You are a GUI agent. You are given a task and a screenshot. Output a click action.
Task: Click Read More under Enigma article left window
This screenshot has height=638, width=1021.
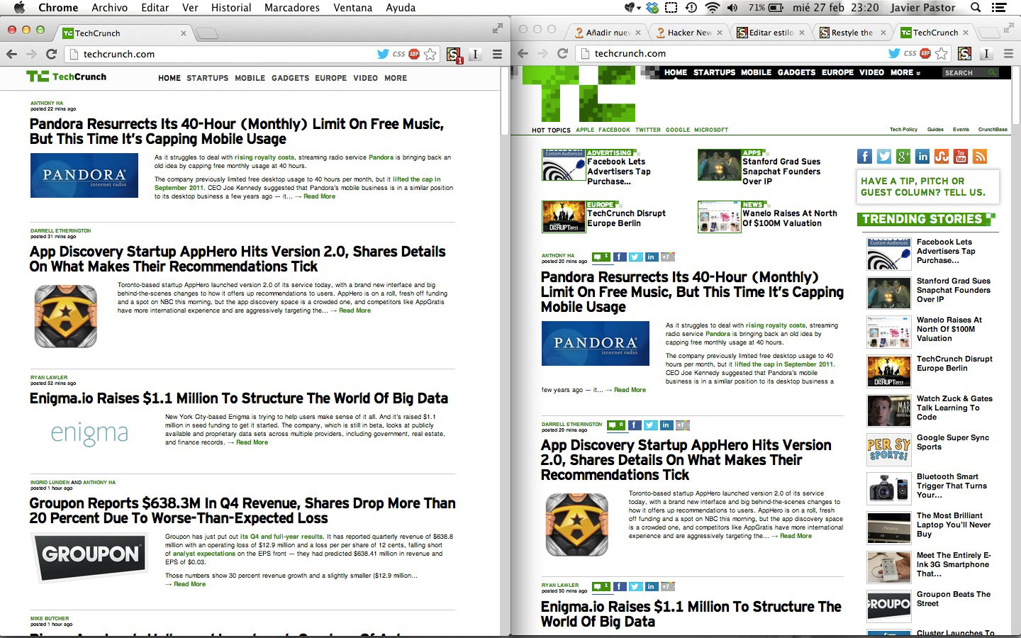pyautogui.click(x=252, y=442)
